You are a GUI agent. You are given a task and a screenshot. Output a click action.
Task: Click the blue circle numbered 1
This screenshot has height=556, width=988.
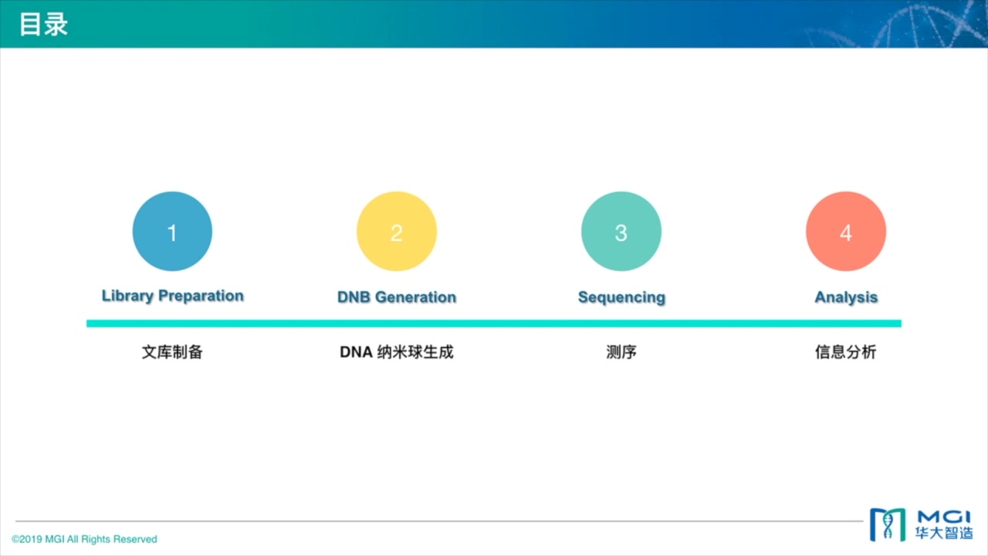click(x=172, y=231)
